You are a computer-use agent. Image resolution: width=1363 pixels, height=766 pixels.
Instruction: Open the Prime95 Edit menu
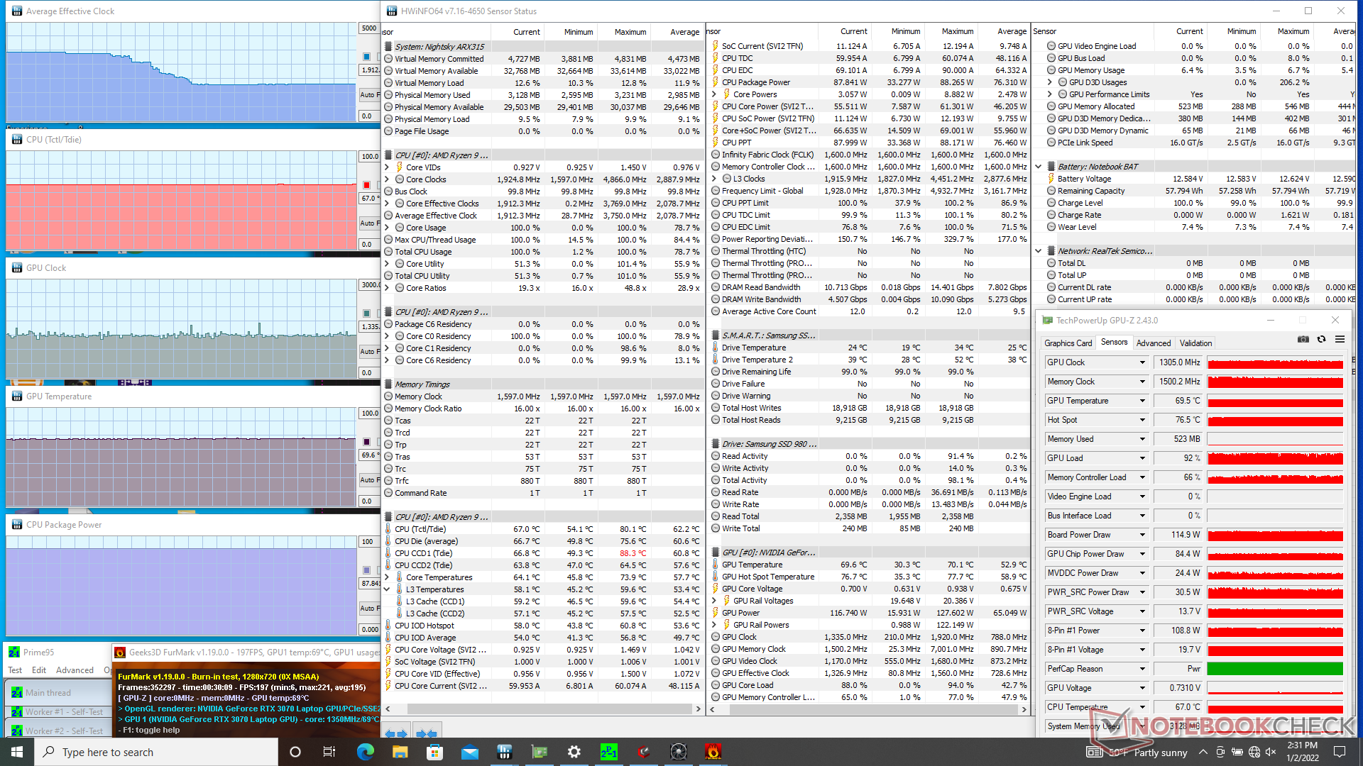click(39, 670)
